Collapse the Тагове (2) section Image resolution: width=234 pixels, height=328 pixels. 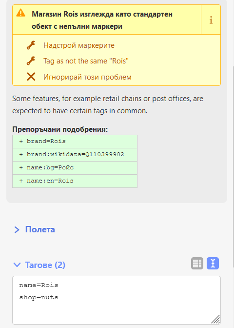tap(39, 265)
